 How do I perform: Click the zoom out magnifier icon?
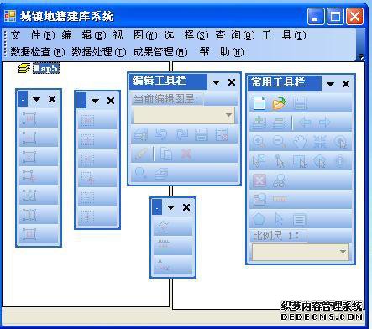280,142
